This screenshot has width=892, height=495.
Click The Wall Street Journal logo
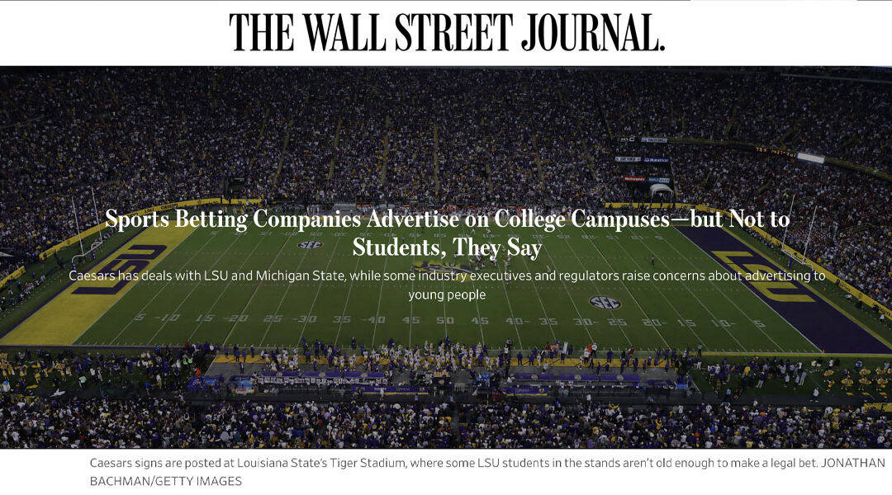coord(447,33)
